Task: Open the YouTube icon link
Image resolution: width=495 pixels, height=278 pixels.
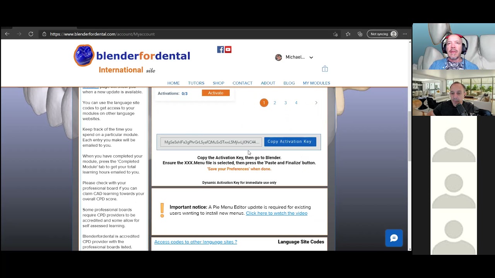Action: click(x=228, y=49)
